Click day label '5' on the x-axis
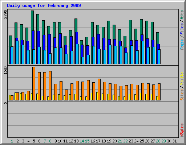The height and width of the screenshot is (145, 186). click(x=34, y=141)
